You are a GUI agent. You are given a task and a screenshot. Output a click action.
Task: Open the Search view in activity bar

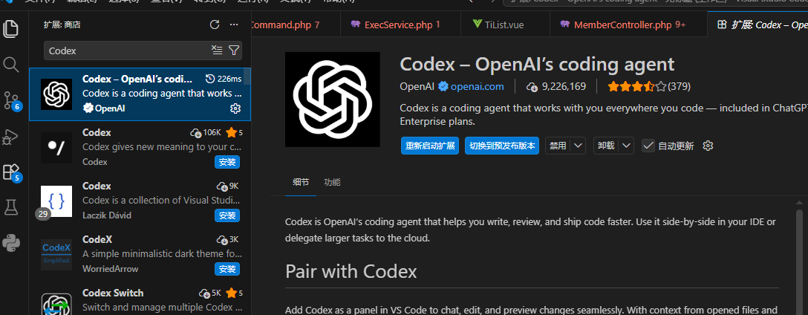[x=11, y=65]
